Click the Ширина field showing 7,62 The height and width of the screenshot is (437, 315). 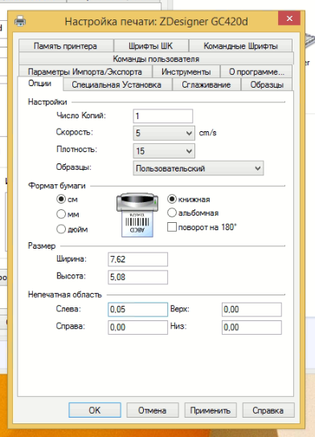click(x=137, y=259)
